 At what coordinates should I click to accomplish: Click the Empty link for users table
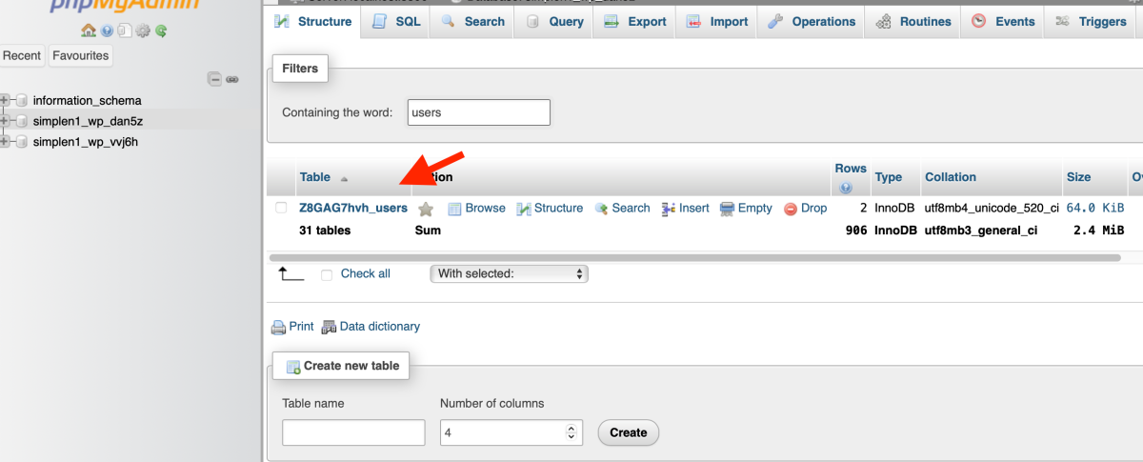coord(755,208)
